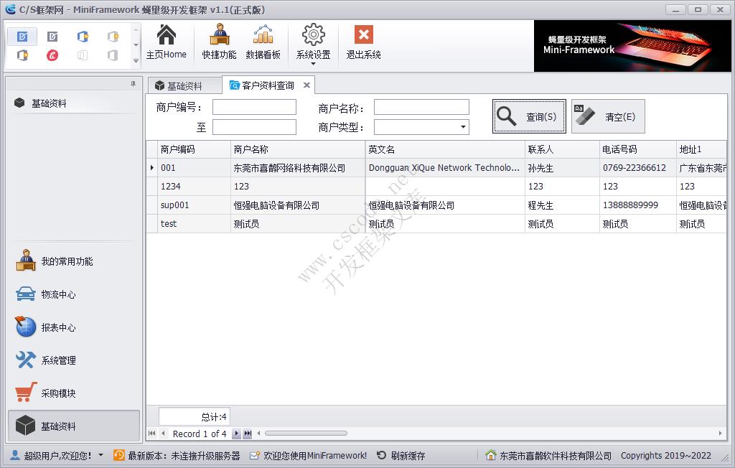Image resolution: width=735 pixels, height=468 pixels.
Task: Open the 数据看板 dashboard icon
Action: click(264, 42)
